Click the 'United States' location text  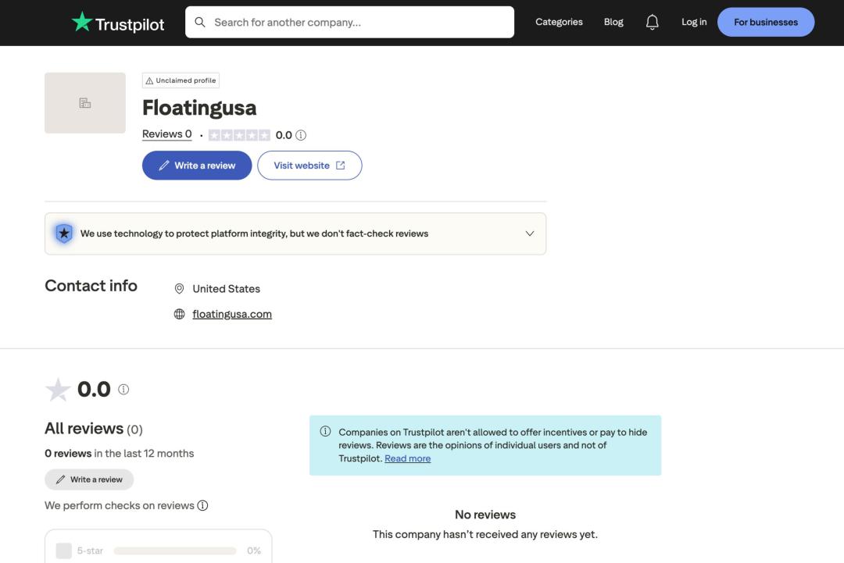point(226,289)
